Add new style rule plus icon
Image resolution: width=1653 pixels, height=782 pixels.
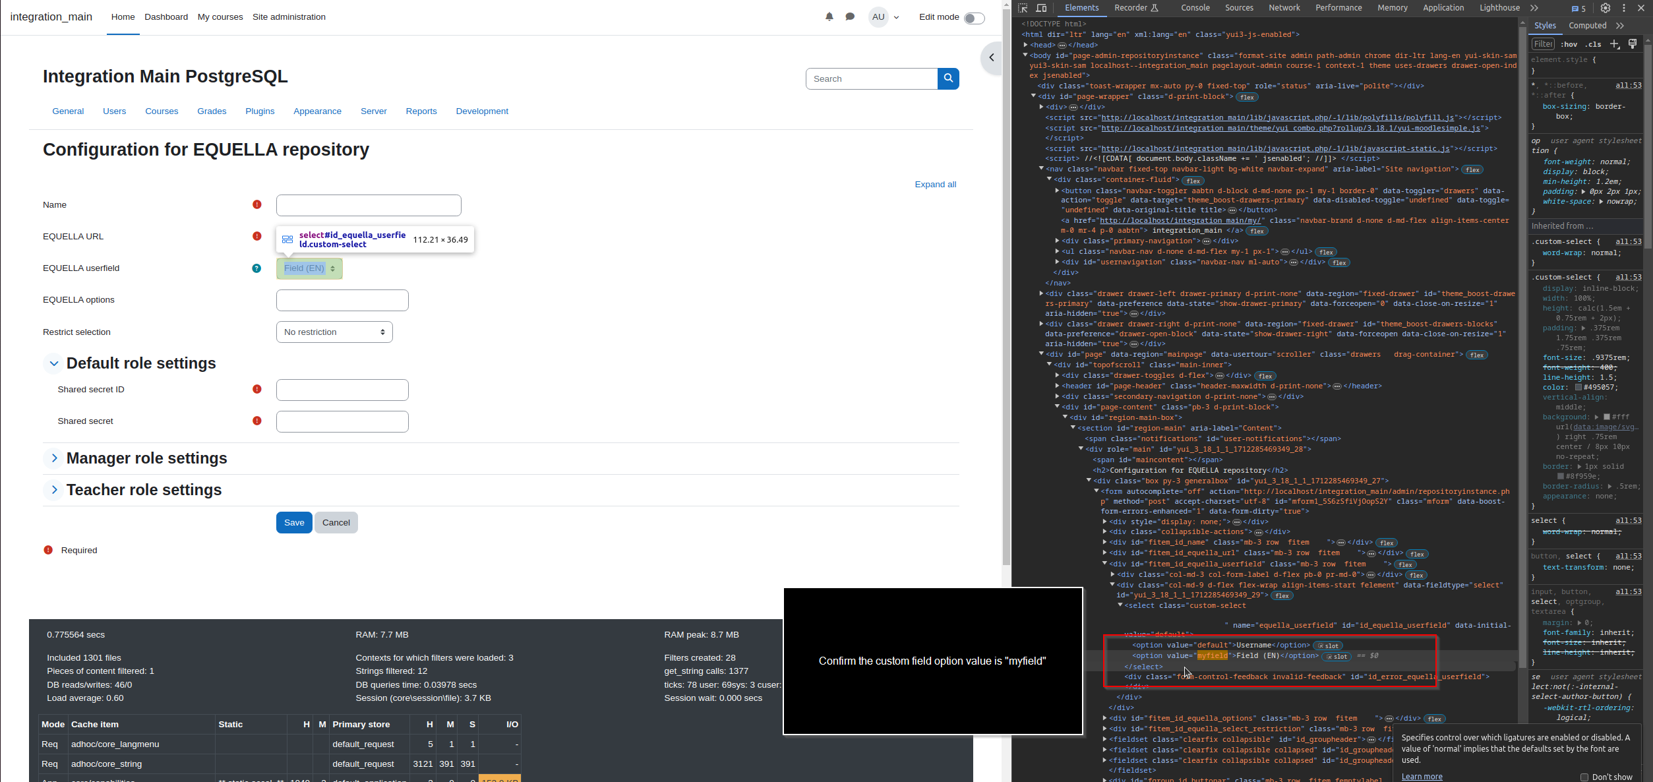pyautogui.click(x=1614, y=44)
